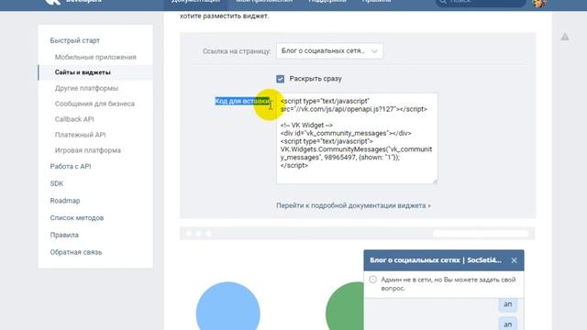Click the chat widget title Блог о социальных сетях
587x330 pixels.
[436, 260]
